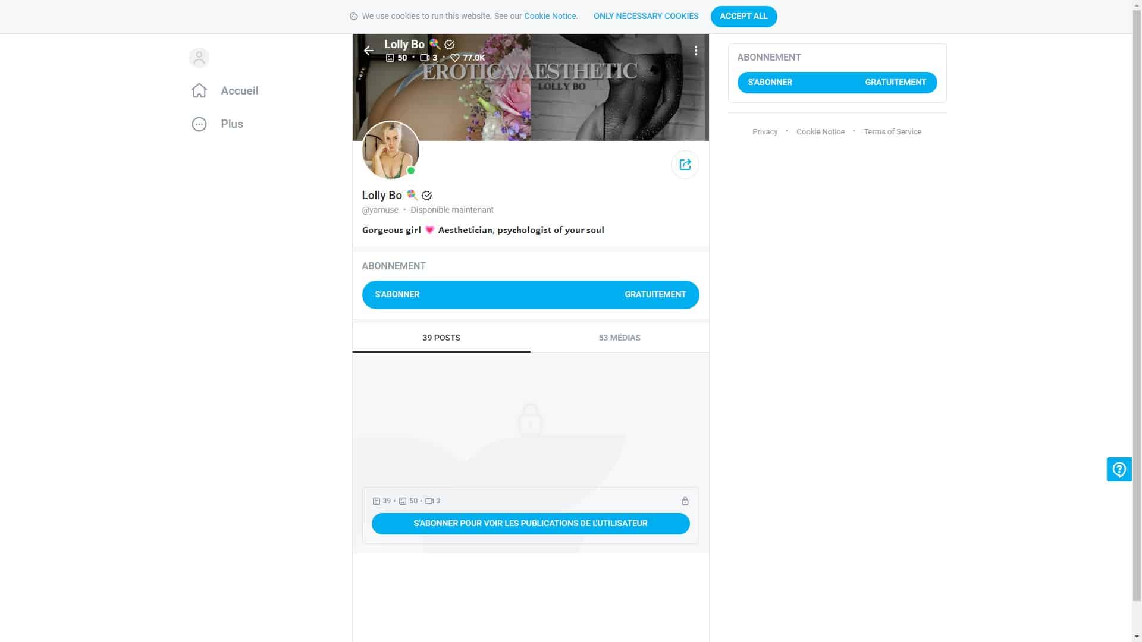
Task: Open the Cookie Notice link in banner
Action: (x=550, y=16)
